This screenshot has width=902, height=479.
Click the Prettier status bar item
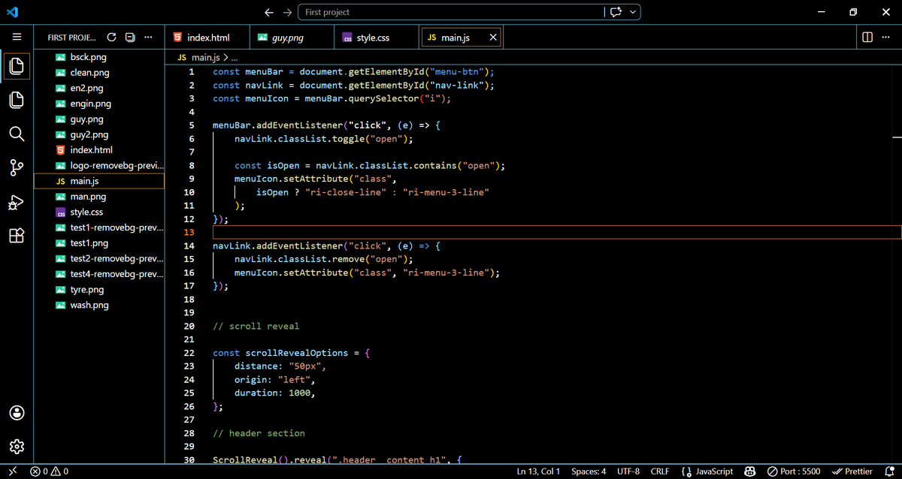[x=852, y=471]
